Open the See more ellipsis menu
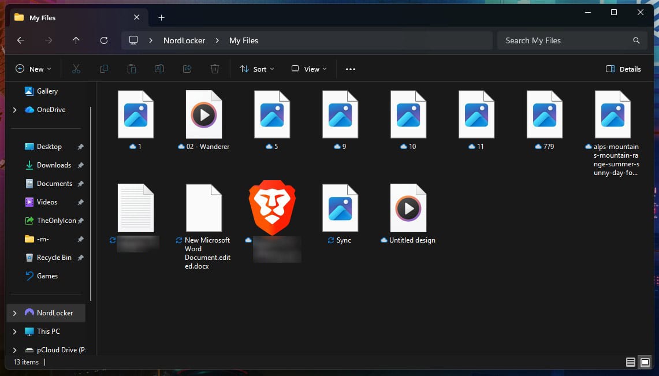 [x=350, y=69]
